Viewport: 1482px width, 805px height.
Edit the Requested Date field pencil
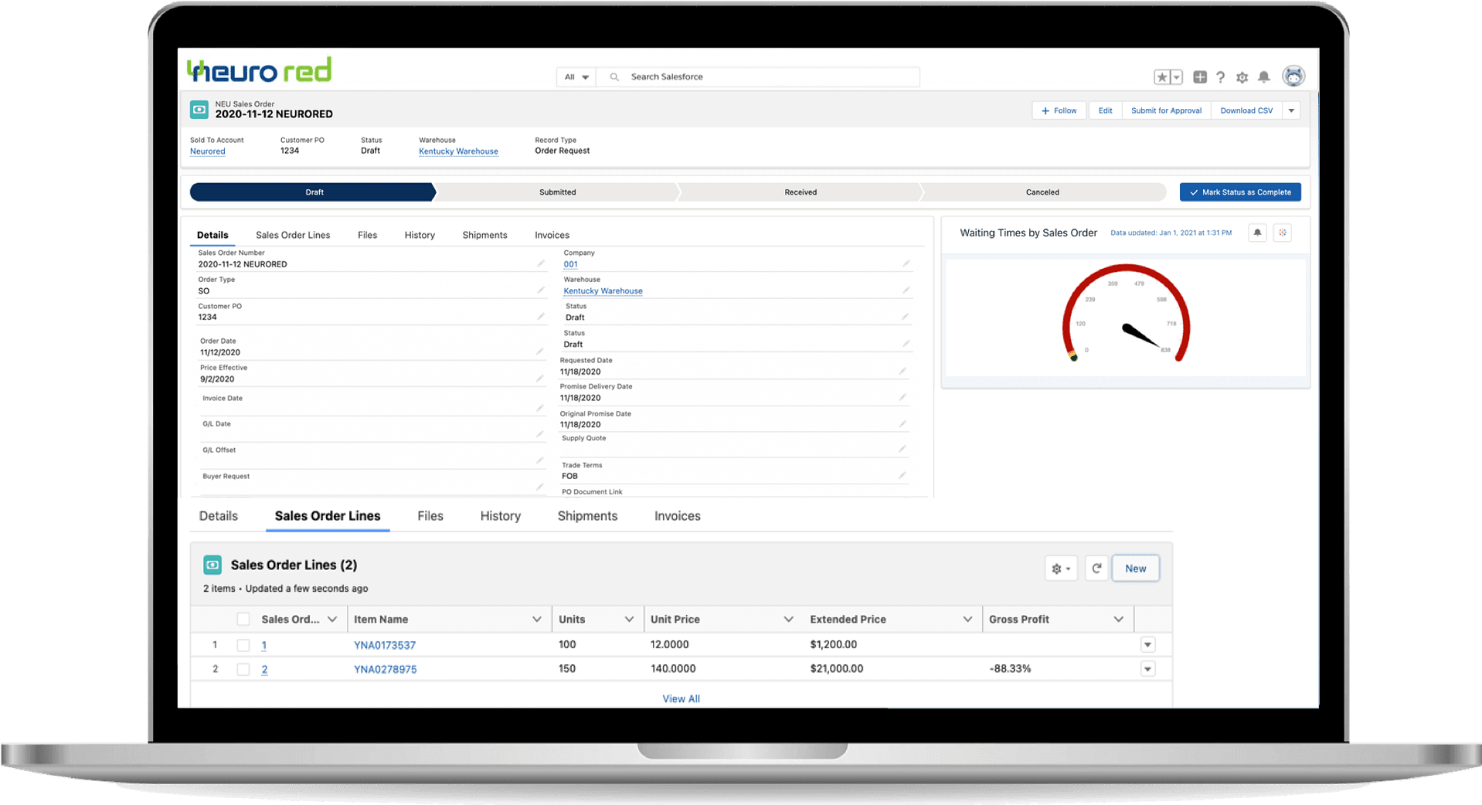[x=902, y=371]
